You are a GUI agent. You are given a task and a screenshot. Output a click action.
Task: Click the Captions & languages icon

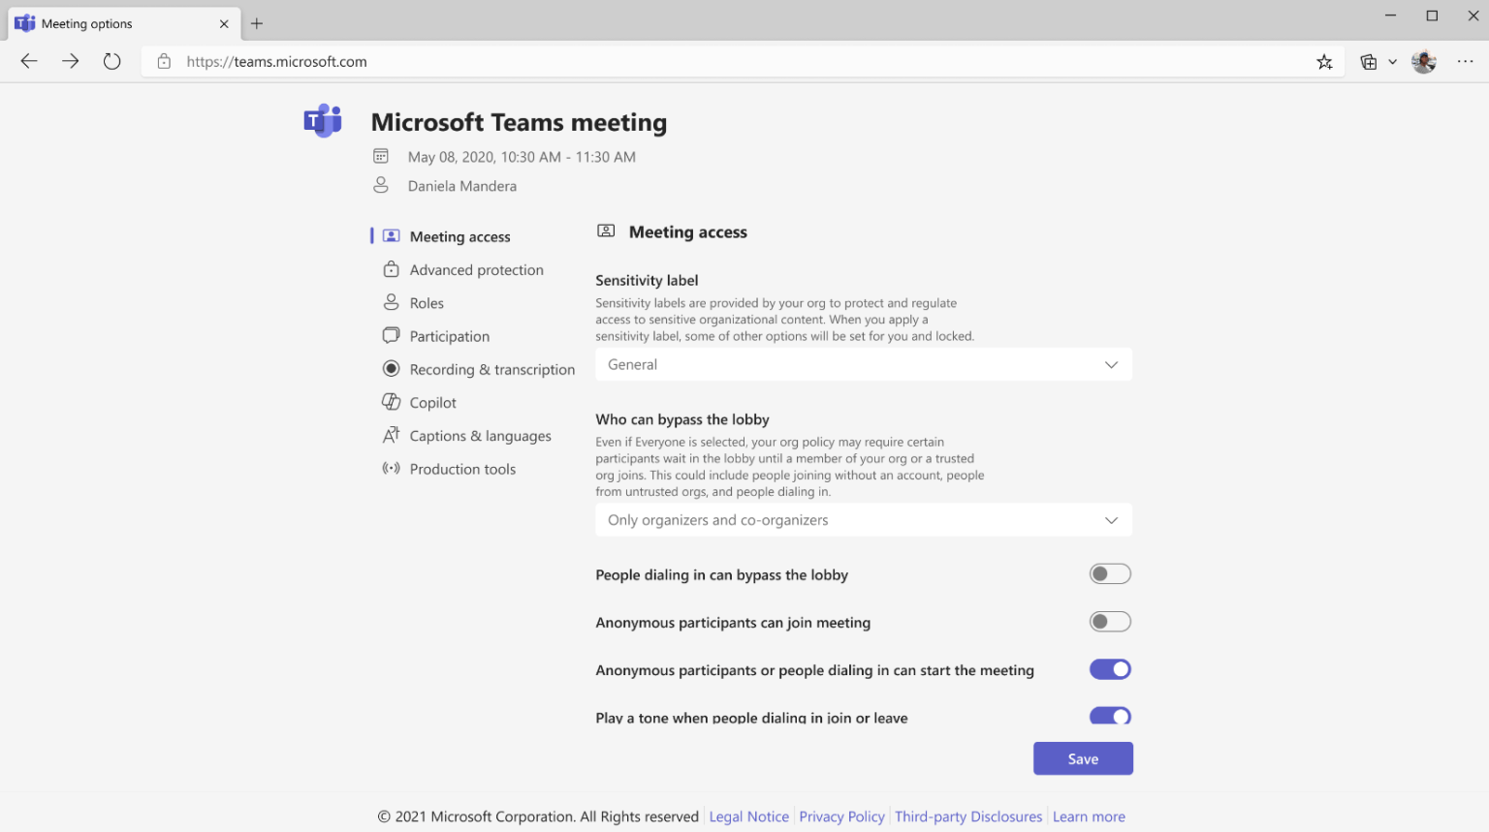[391, 435]
